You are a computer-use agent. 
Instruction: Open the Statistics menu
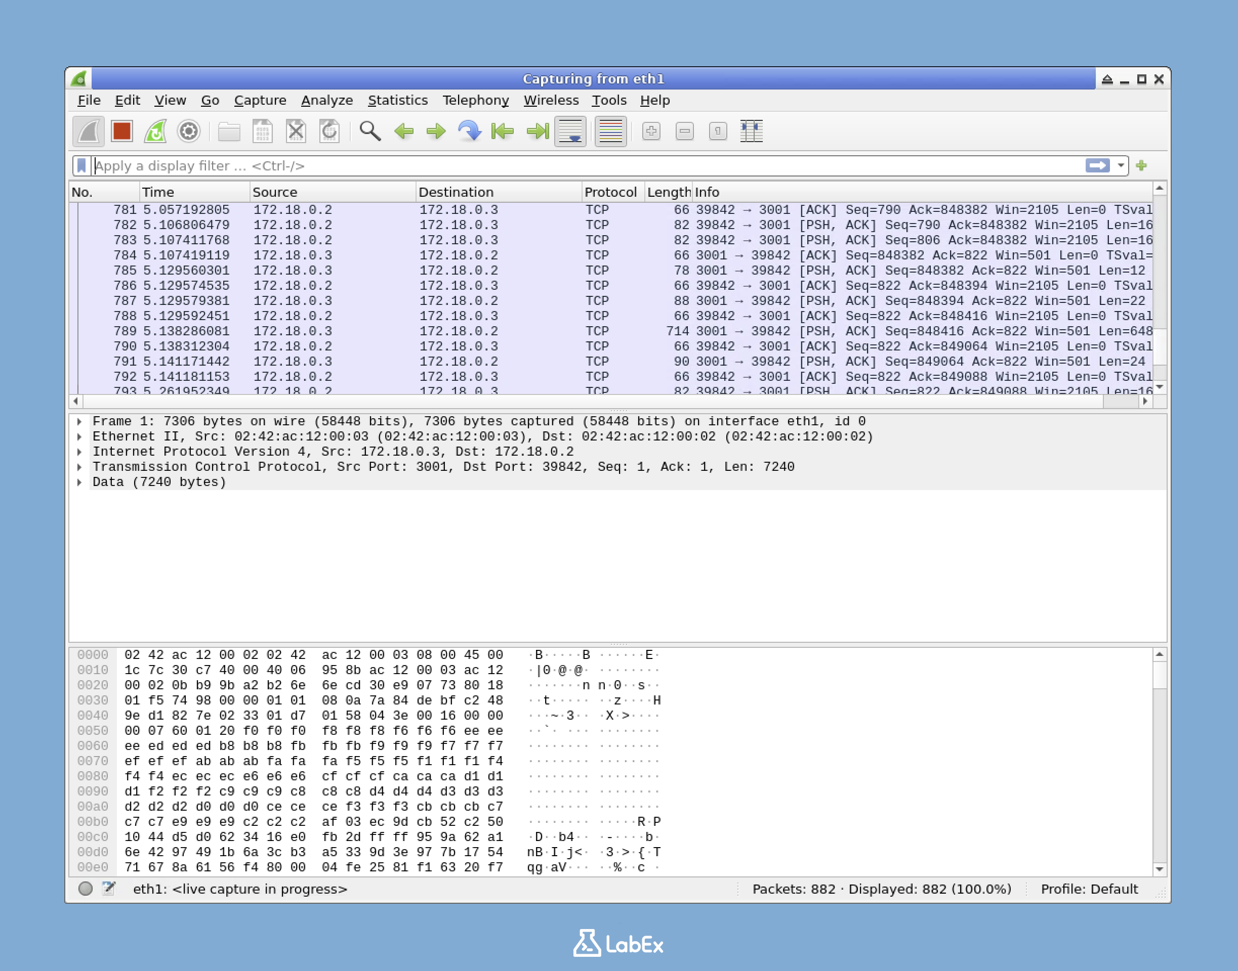pos(397,100)
